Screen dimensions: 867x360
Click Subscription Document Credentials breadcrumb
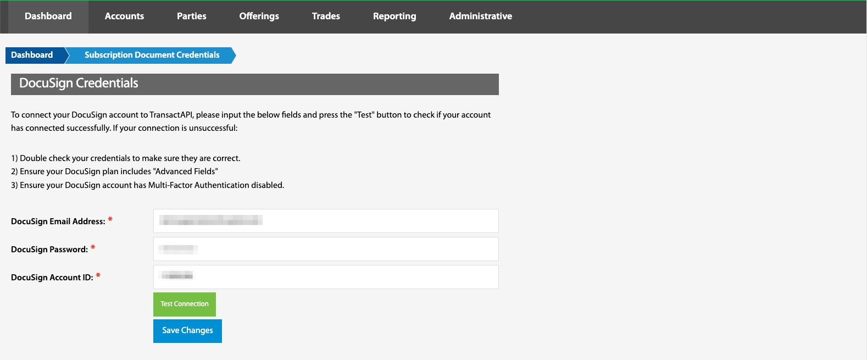pos(152,55)
